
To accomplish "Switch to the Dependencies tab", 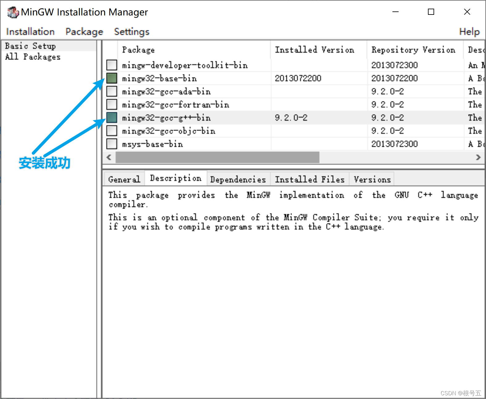I will [238, 179].
